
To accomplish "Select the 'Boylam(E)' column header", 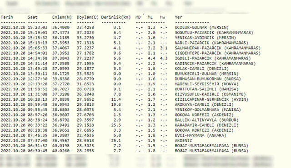I will click(x=88, y=17).
